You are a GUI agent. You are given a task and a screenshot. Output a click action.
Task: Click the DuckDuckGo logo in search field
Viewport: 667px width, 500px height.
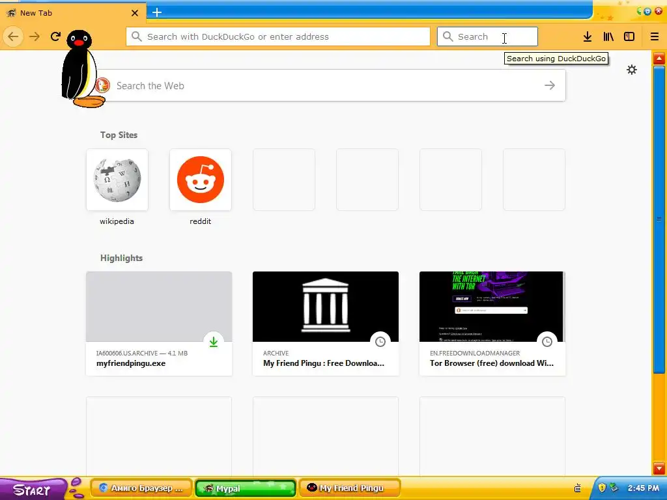pyautogui.click(x=102, y=85)
